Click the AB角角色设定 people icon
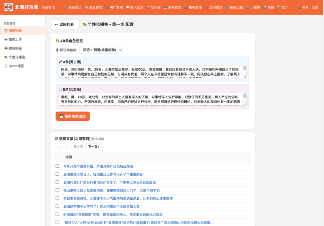This screenshot has height=226, width=324. click(x=58, y=41)
